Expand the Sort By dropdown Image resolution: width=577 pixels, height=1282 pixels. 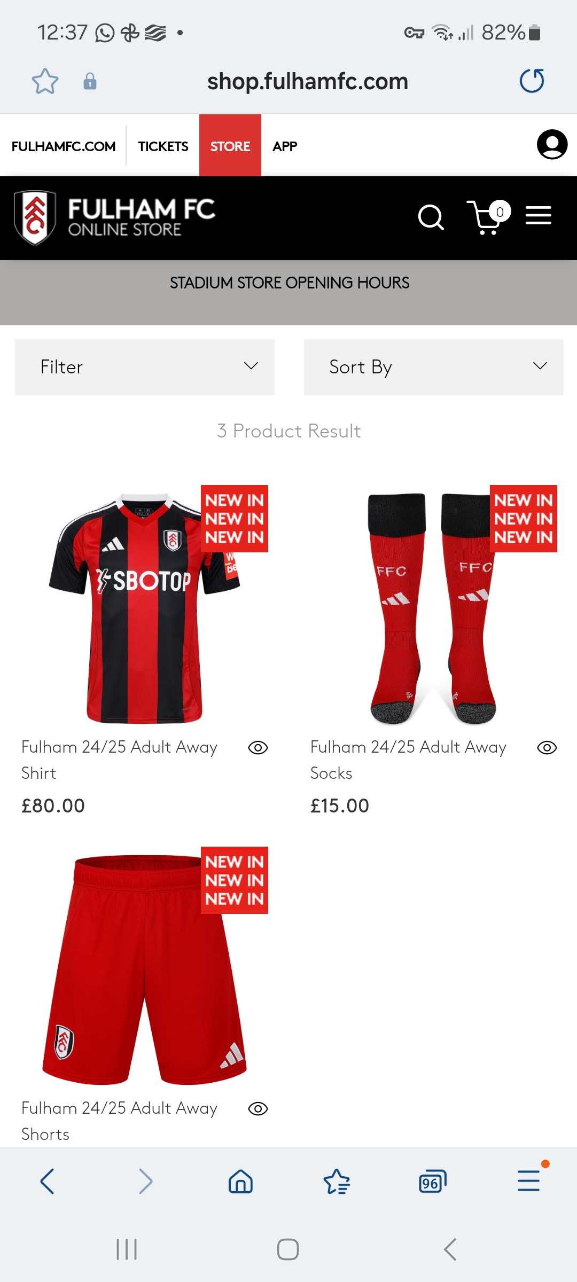(434, 367)
